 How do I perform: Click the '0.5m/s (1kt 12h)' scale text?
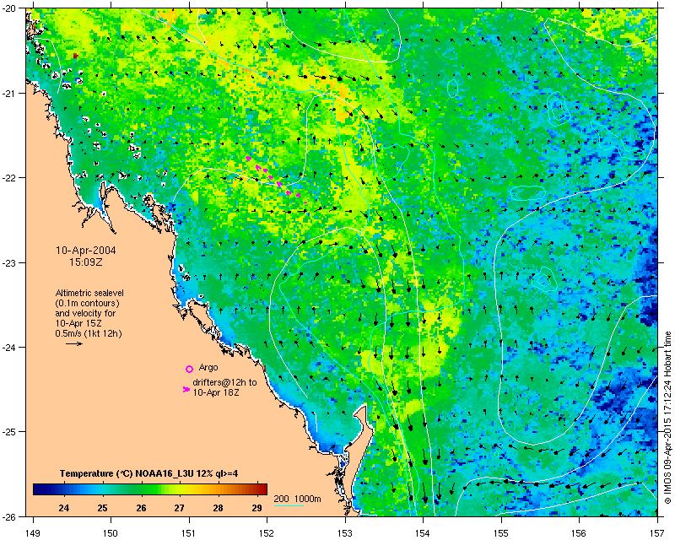click(89, 334)
